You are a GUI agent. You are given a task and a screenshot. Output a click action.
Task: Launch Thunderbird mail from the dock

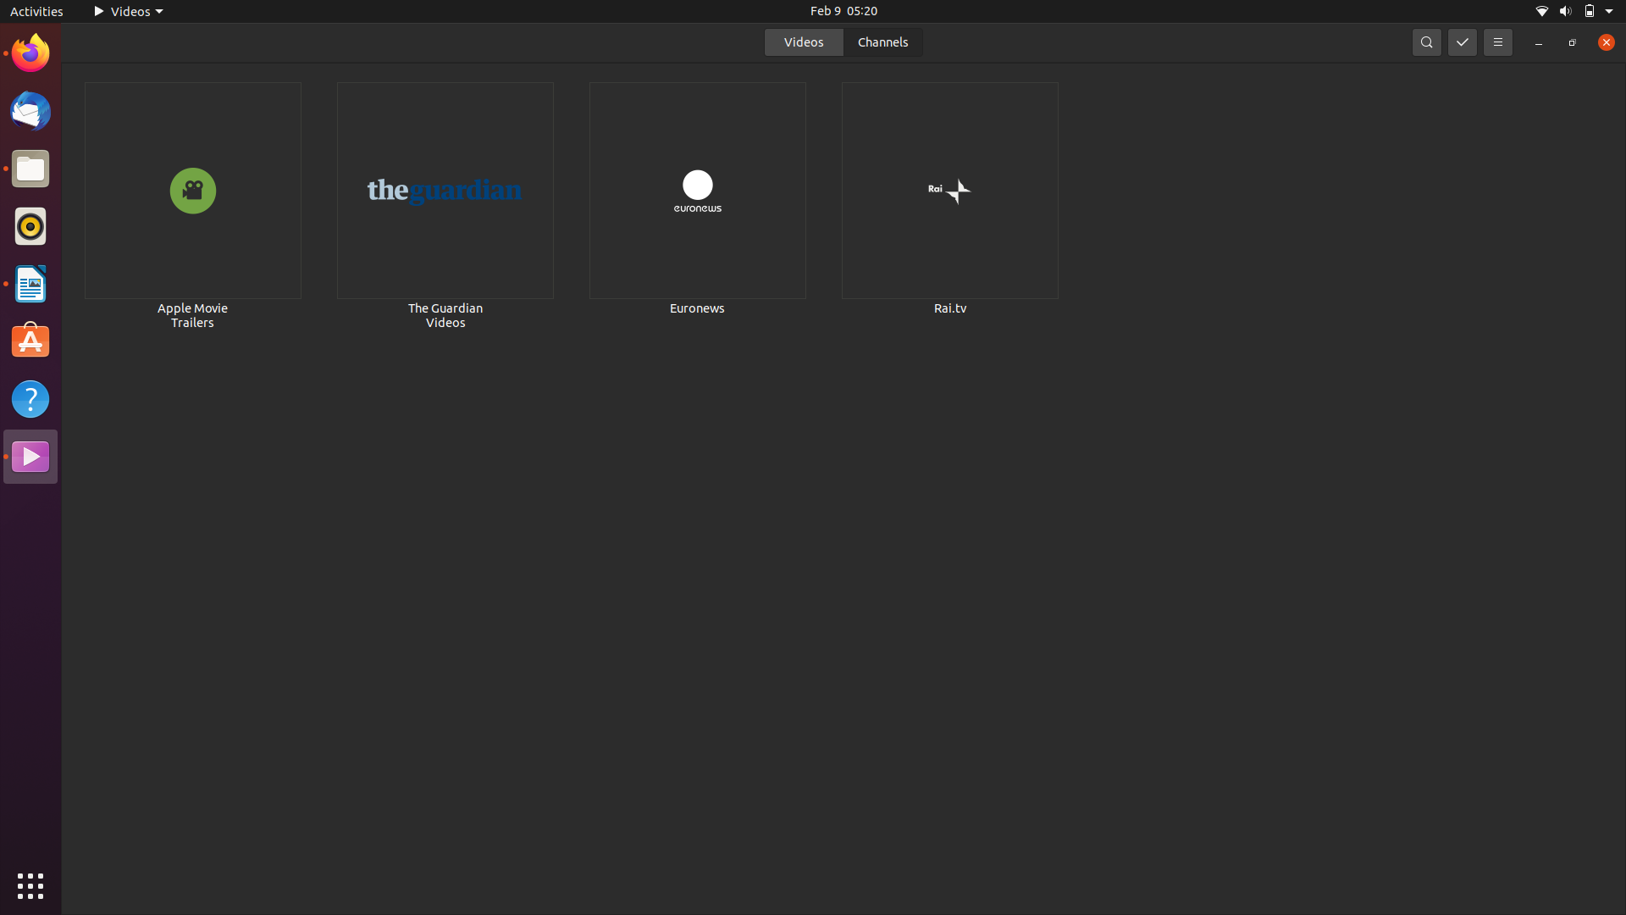(x=30, y=111)
